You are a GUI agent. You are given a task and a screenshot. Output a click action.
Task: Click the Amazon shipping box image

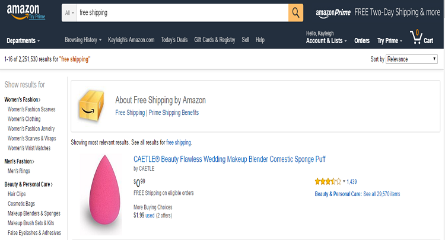(x=92, y=105)
